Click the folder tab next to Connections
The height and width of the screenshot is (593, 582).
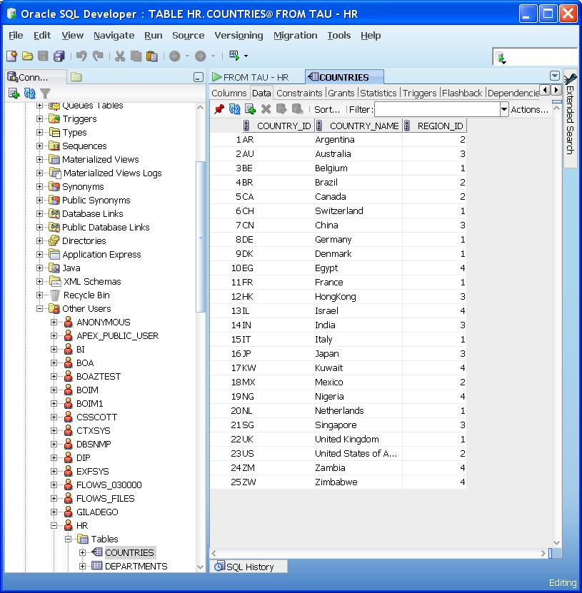point(76,77)
